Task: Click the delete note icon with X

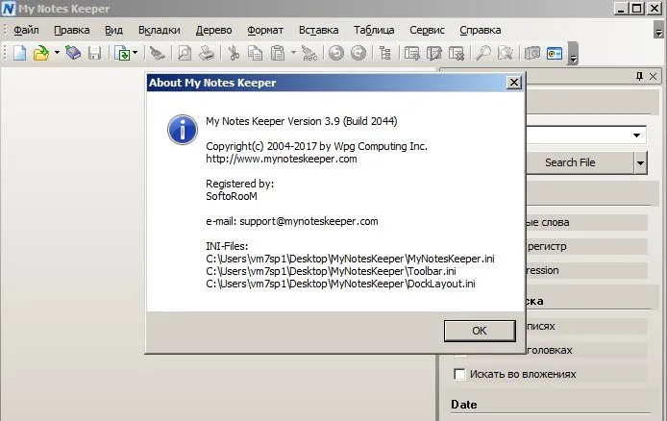Action: coord(456,53)
